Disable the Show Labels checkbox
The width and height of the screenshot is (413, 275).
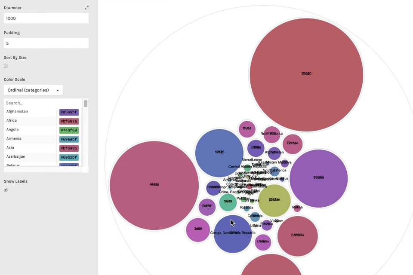6,189
